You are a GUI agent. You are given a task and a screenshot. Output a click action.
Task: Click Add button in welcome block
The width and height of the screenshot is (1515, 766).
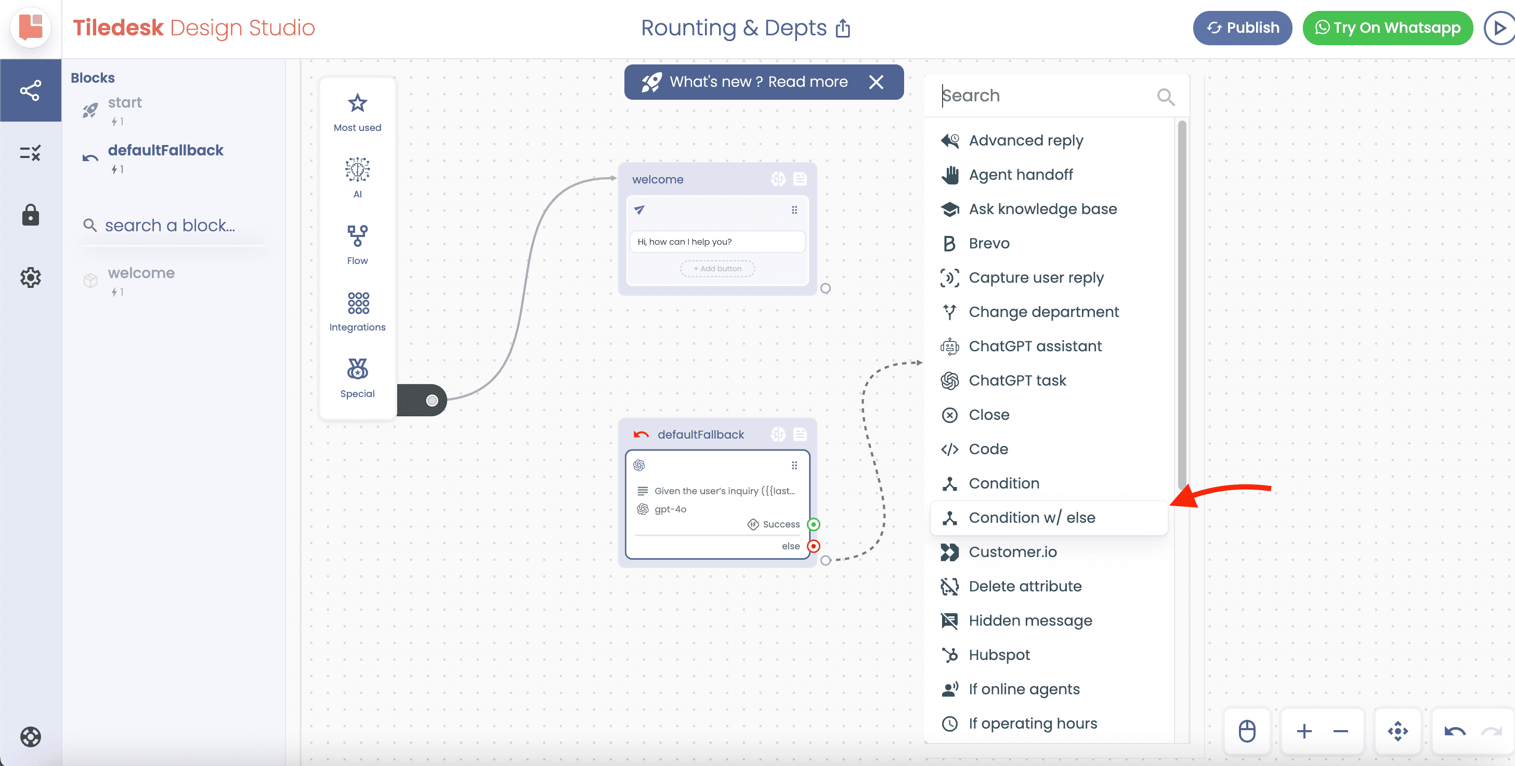717,269
